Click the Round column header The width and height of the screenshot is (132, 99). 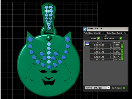point(99,42)
